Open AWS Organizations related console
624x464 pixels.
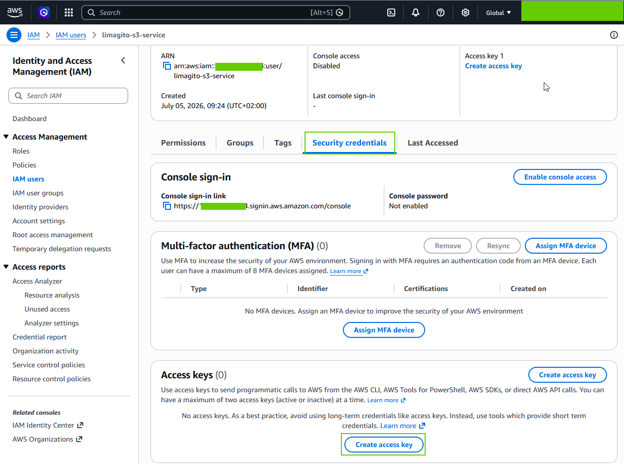43,439
